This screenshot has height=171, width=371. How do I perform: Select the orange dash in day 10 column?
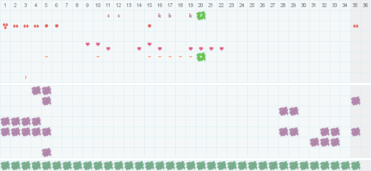tap(98, 57)
